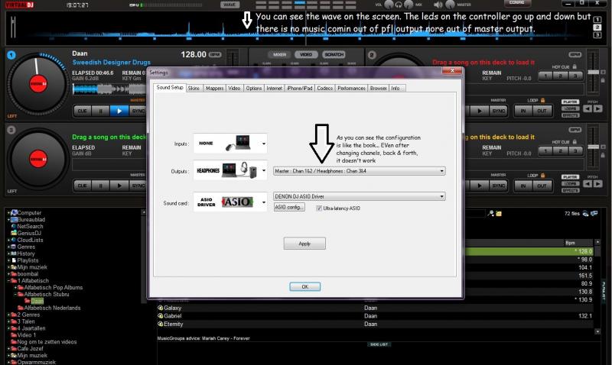Click the master volume knob
This screenshot has width=612, height=365.
tap(450, 5)
